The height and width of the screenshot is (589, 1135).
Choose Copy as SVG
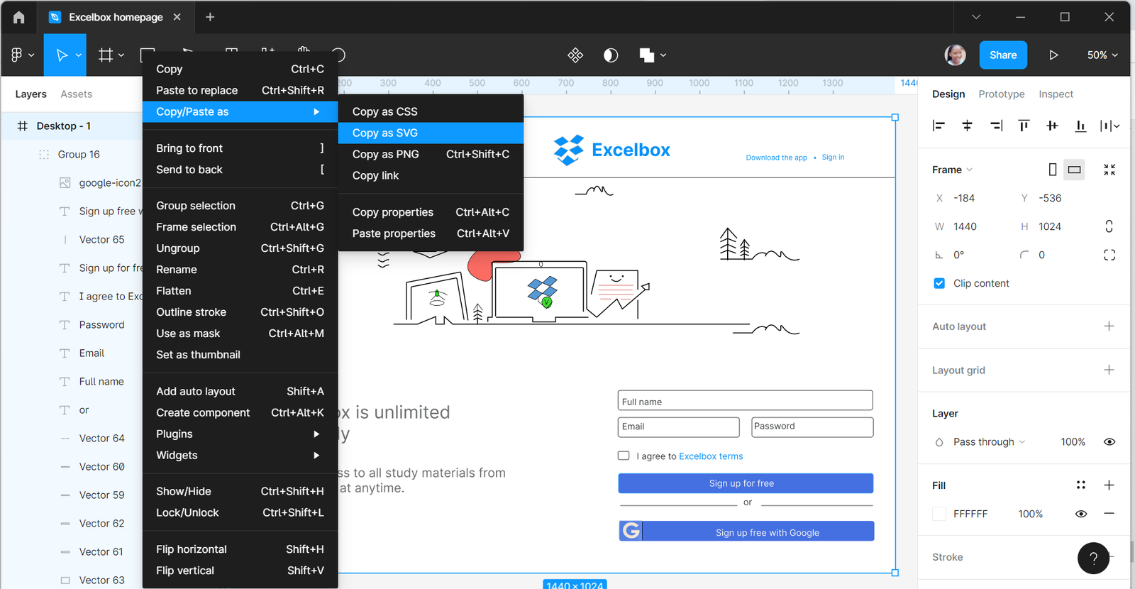[431, 133]
